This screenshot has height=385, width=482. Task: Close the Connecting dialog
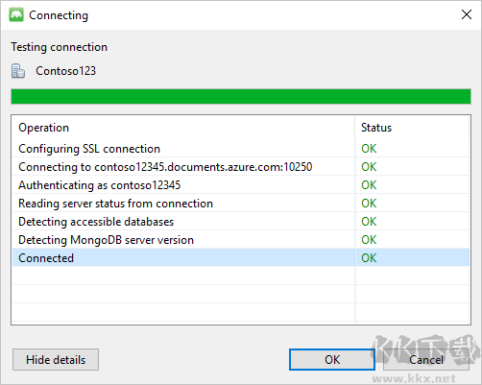coord(467,14)
